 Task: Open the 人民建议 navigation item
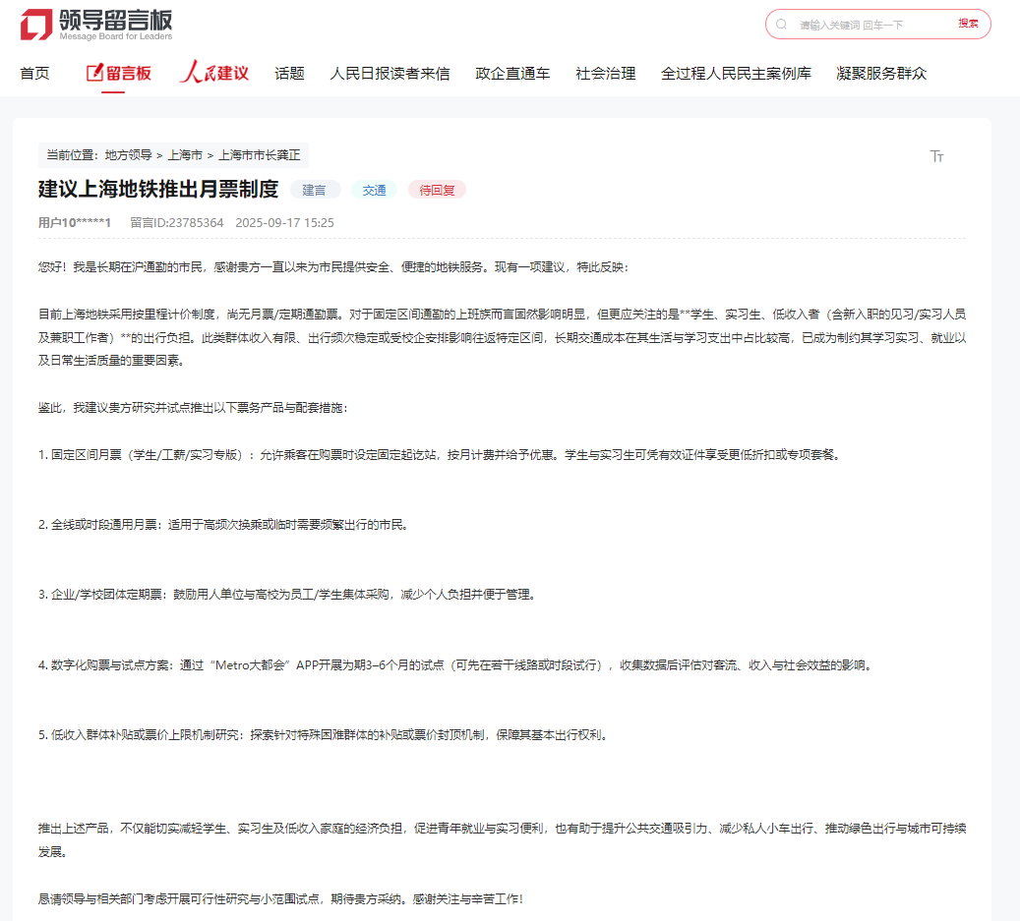pos(214,73)
